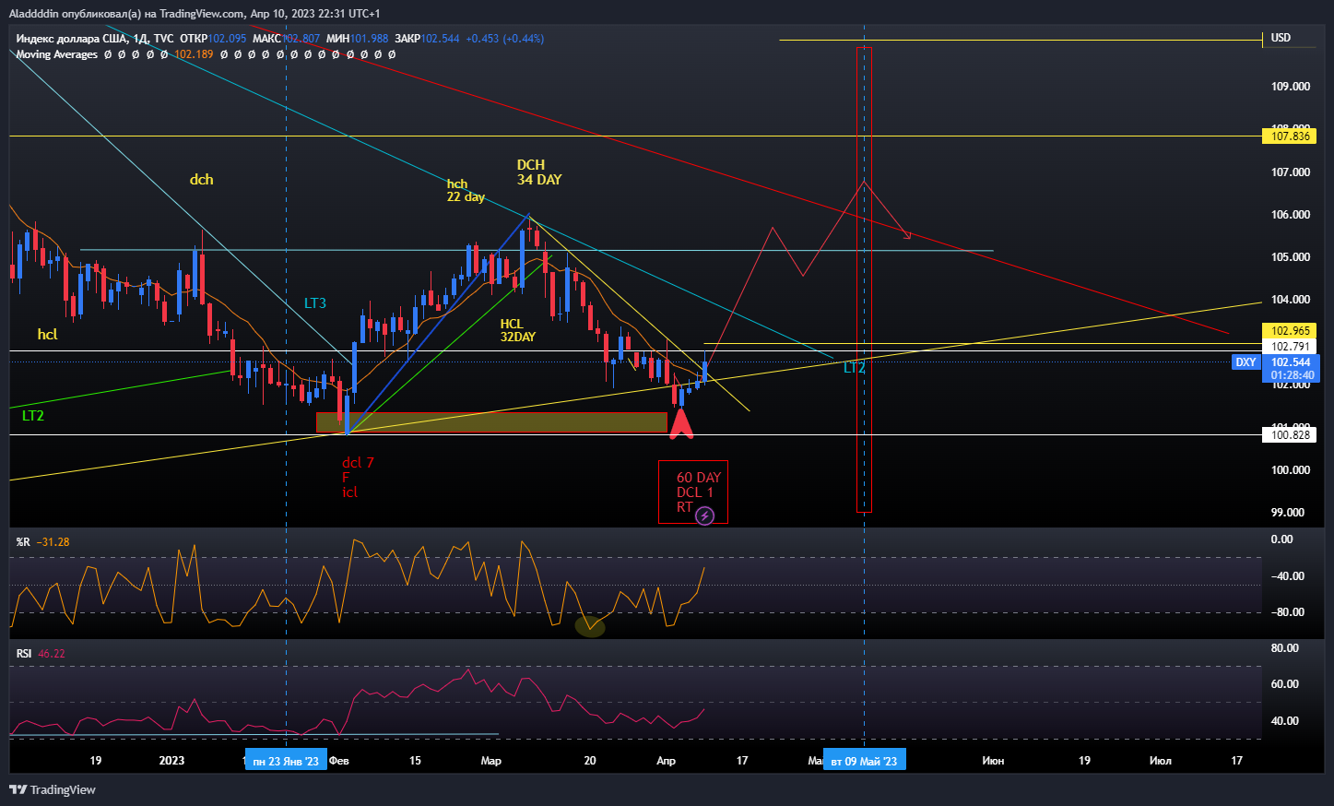The image size is (1334, 806).
Task: Click the 2023 year label on time axis
Action: coord(171,761)
